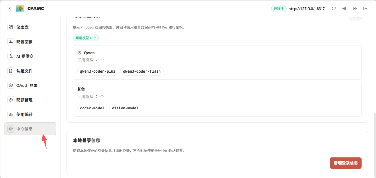Open the 使用统计 section

[x=30, y=115]
